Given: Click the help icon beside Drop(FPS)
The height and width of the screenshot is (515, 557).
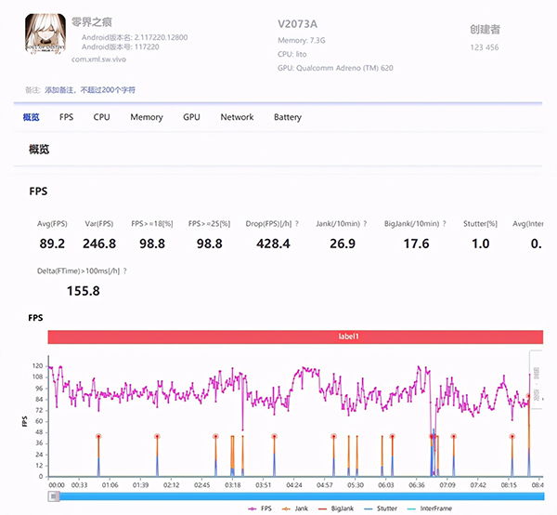Looking at the screenshot, I should point(298,224).
